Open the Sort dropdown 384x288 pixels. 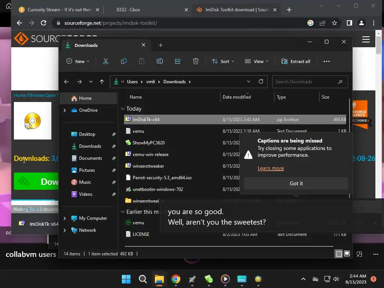click(223, 61)
